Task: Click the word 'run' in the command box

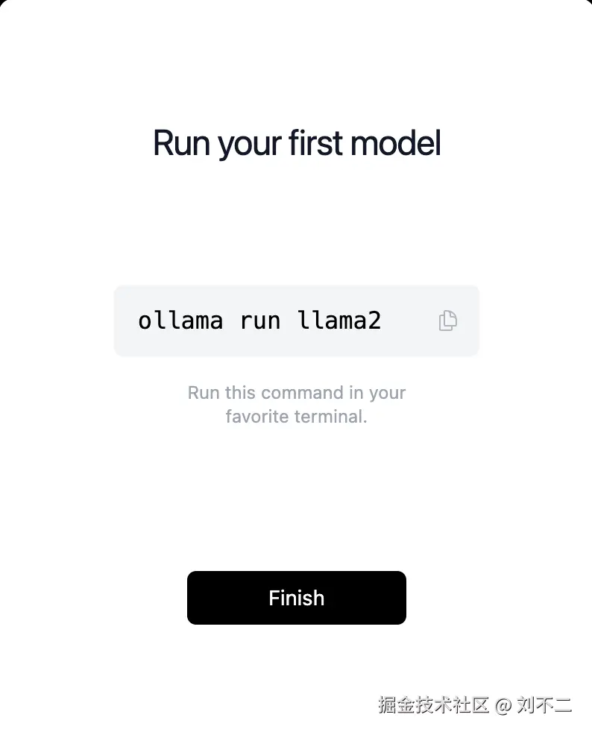Action: 260,321
